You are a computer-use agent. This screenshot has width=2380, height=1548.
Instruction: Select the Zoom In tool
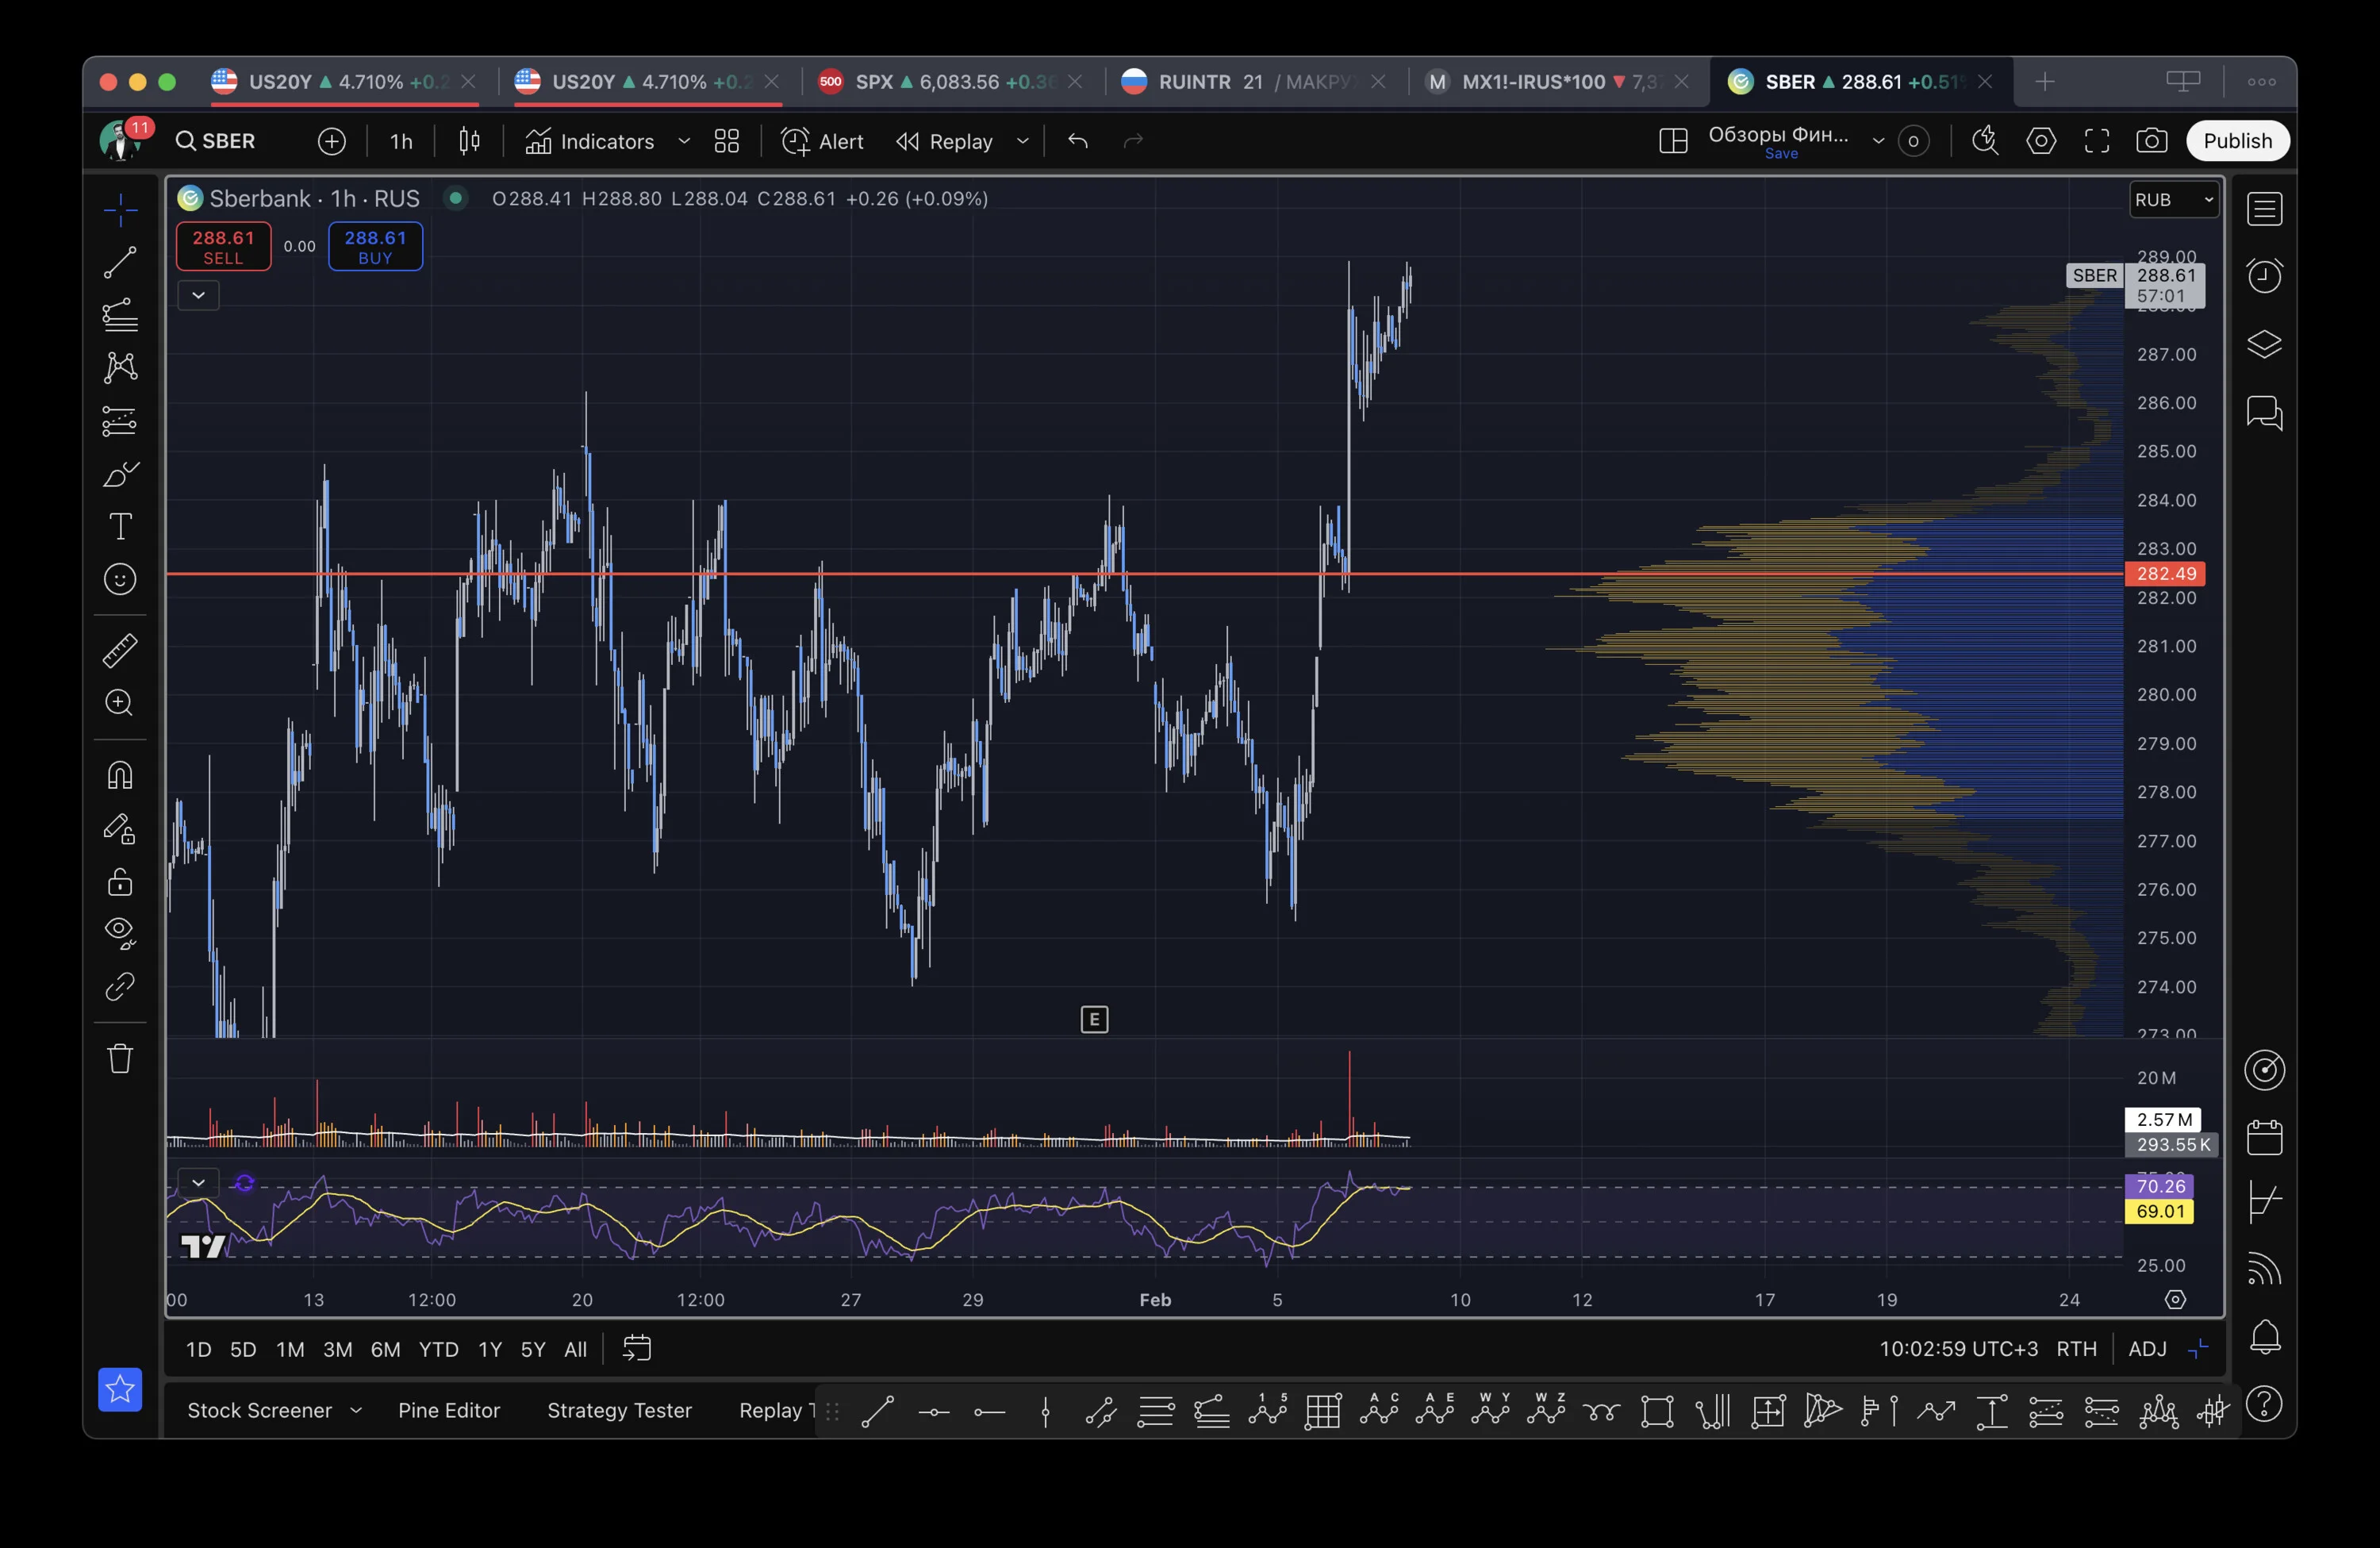tap(120, 703)
